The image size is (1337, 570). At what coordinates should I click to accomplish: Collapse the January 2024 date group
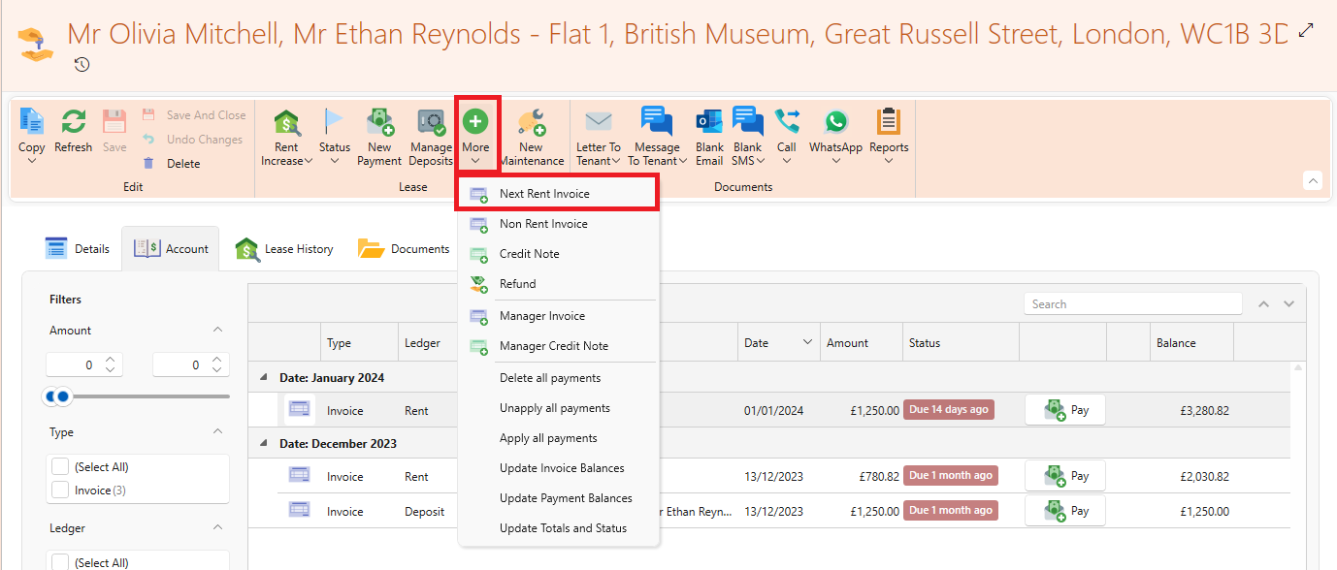[263, 377]
